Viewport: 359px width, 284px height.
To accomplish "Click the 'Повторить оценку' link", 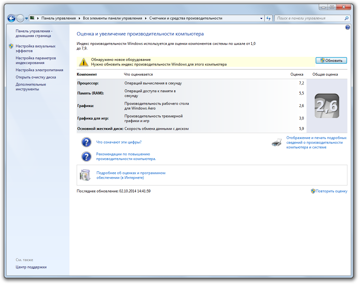I will click(331, 191).
